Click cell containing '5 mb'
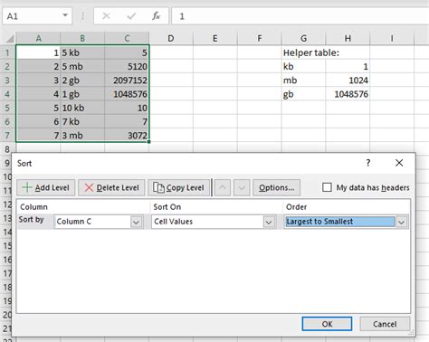This screenshot has height=342, width=429. point(82,66)
